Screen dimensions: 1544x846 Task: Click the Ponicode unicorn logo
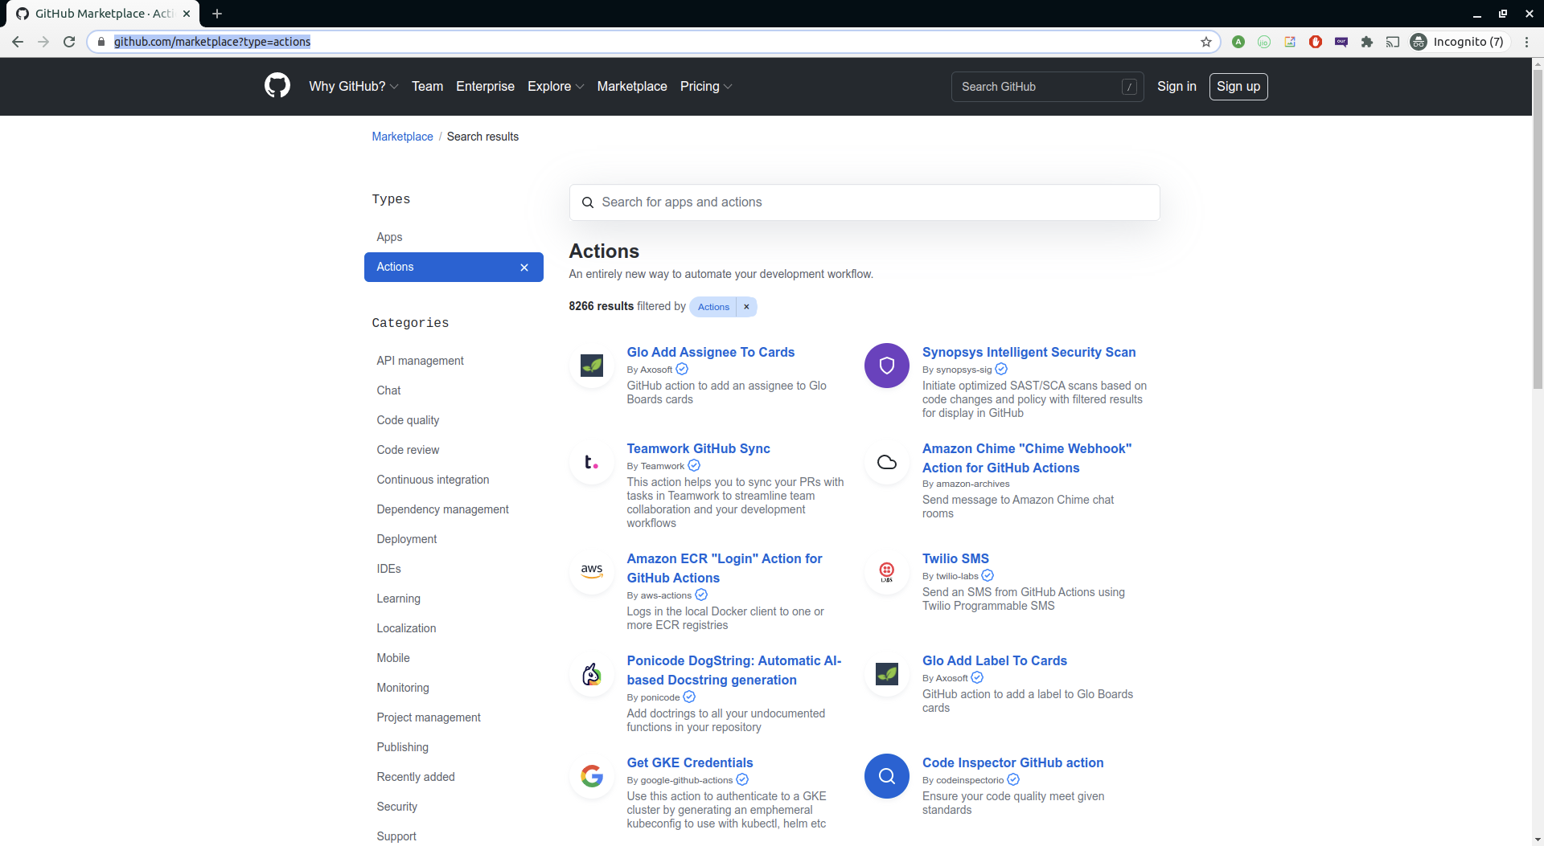[592, 674]
